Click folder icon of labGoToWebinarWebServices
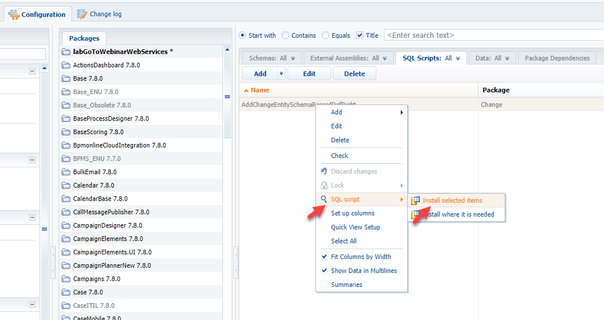The height and width of the screenshot is (320, 604). pyautogui.click(x=66, y=52)
